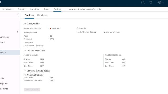Open the sidebar item ending in 'ctory'

point(2,42)
